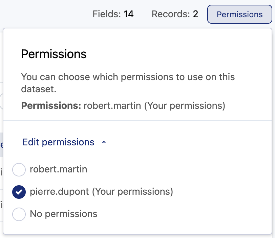The width and height of the screenshot is (275, 238).
Task: Click the Permissions button at top
Action: [239, 15]
